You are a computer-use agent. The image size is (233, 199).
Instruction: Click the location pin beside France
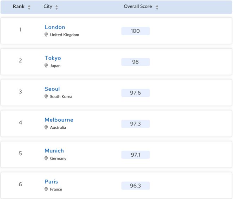coord(46,189)
